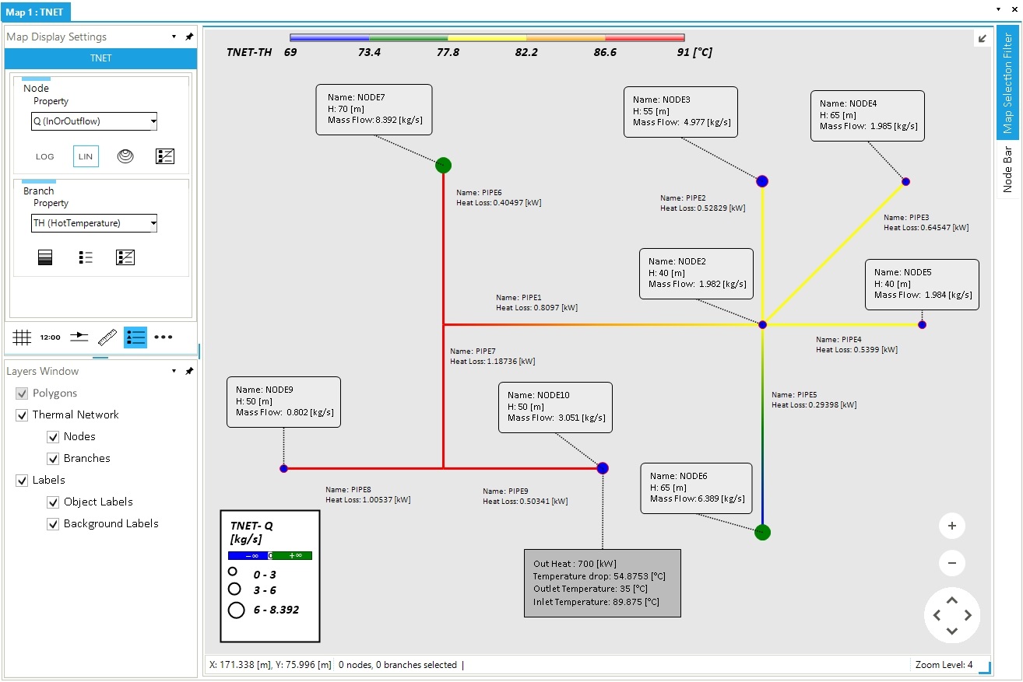Switch to the Map 1 : TNET tab
This screenshot has width=1023, height=682.
[x=36, y=11]
